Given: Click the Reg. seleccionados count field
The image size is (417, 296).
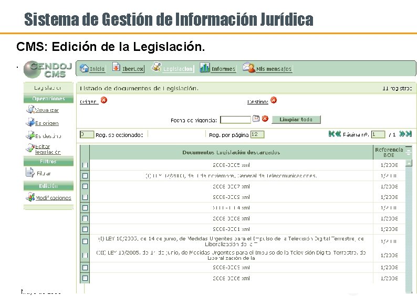Looking at the screenshot, I should pyautogui.click(x=87, y=134).
